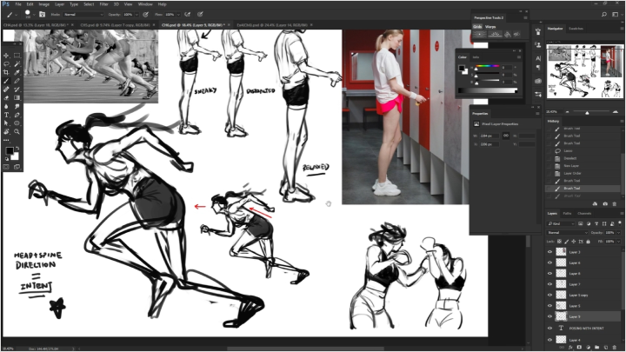Click the Navigator preview thumbnail
Image resolution: width=626 pixels, height=352 pixels.
point(584,71)
